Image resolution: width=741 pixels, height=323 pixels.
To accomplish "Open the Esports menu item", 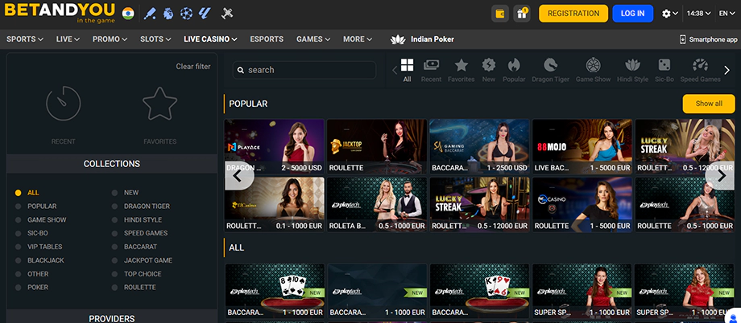I will (267, 39).
